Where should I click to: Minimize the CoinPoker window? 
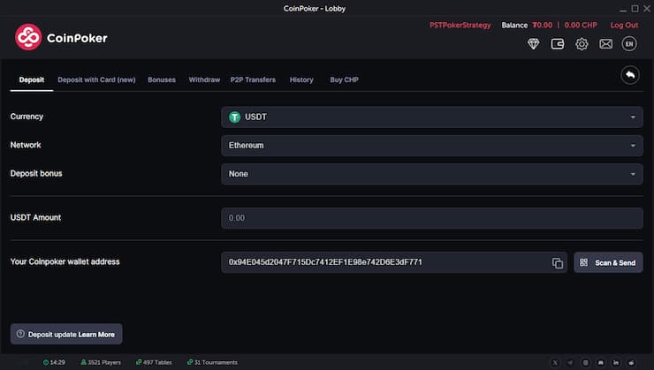[623, 9]
